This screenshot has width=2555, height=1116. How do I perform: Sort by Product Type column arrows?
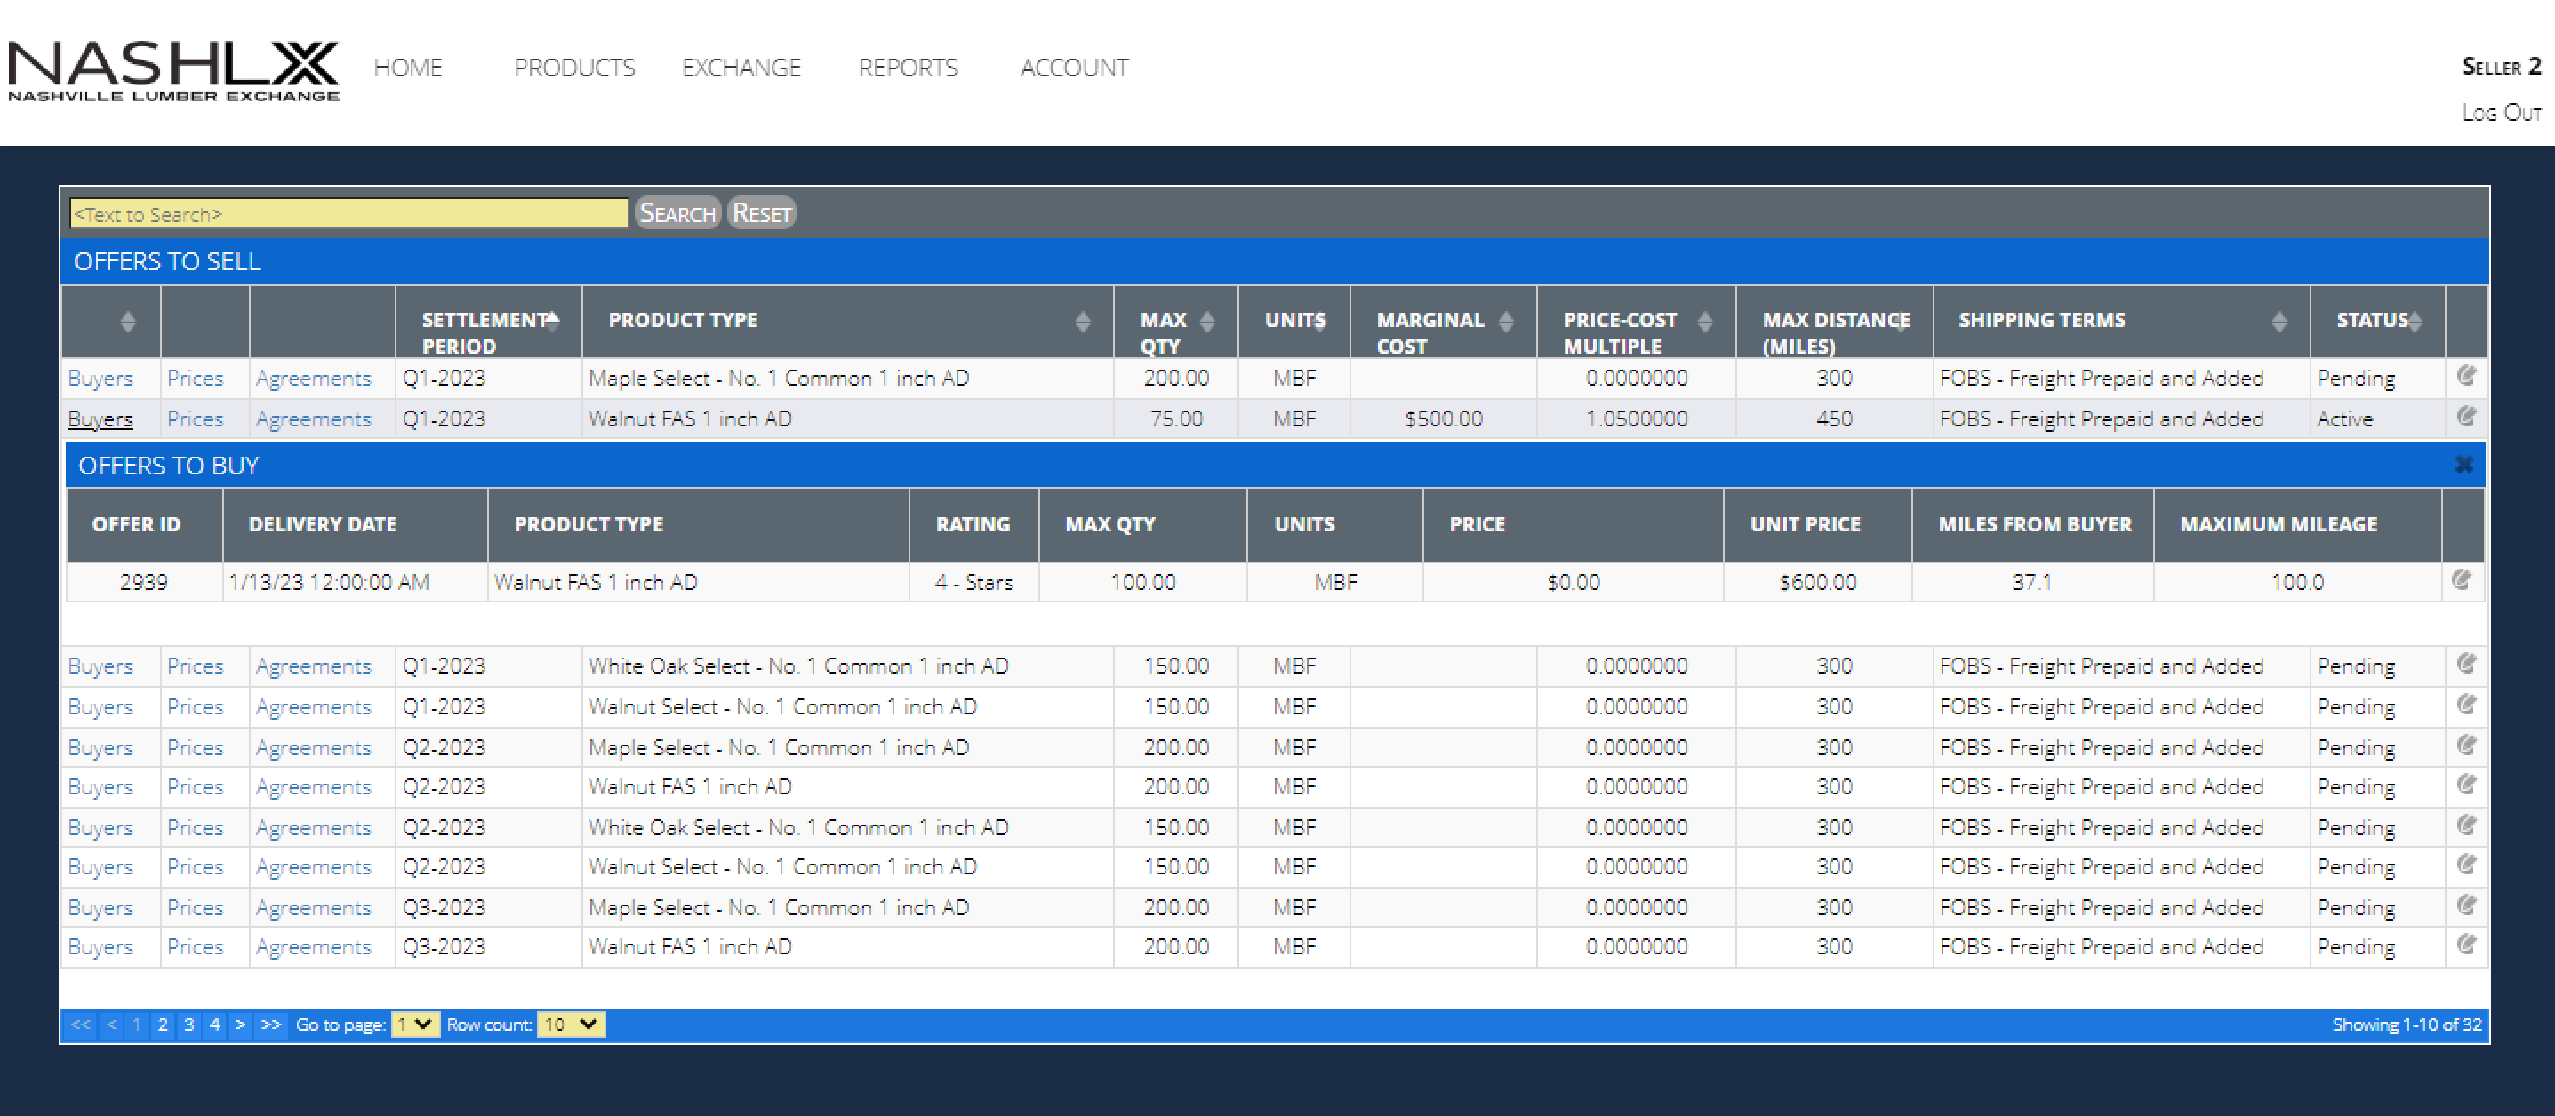pyautogui.click(x=1082, y=321)
